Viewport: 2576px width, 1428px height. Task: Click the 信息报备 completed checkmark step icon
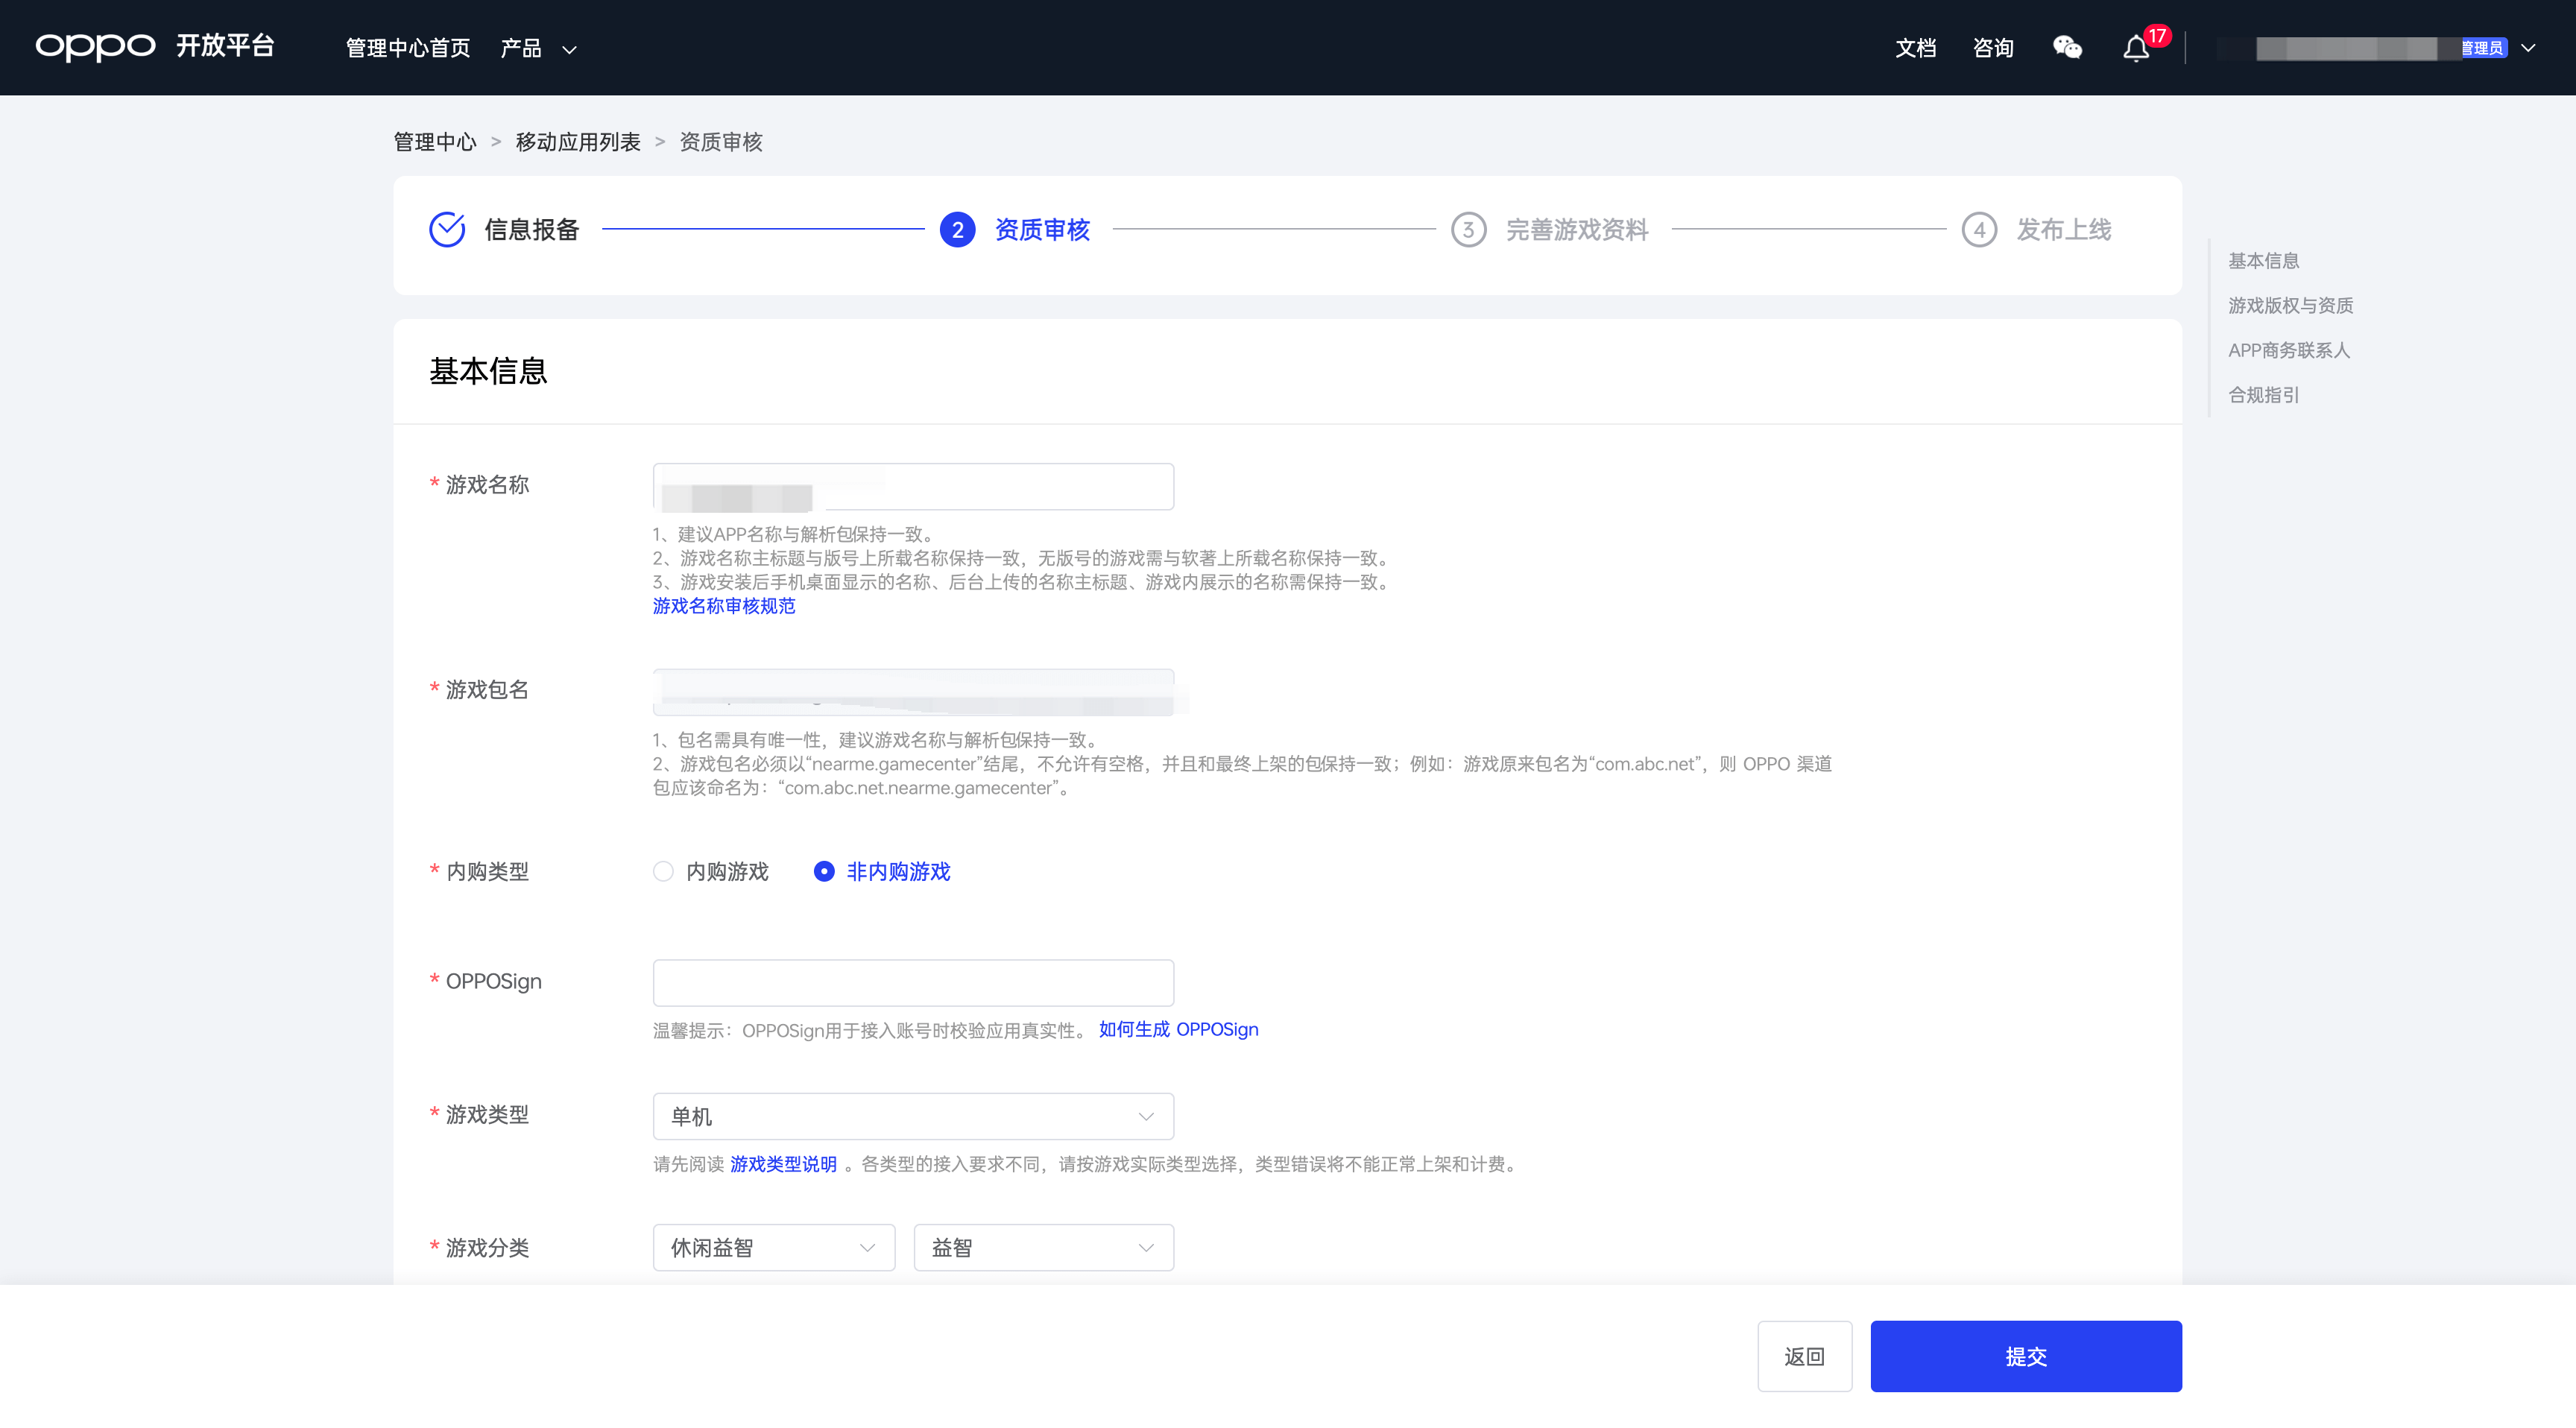(447, 229)
